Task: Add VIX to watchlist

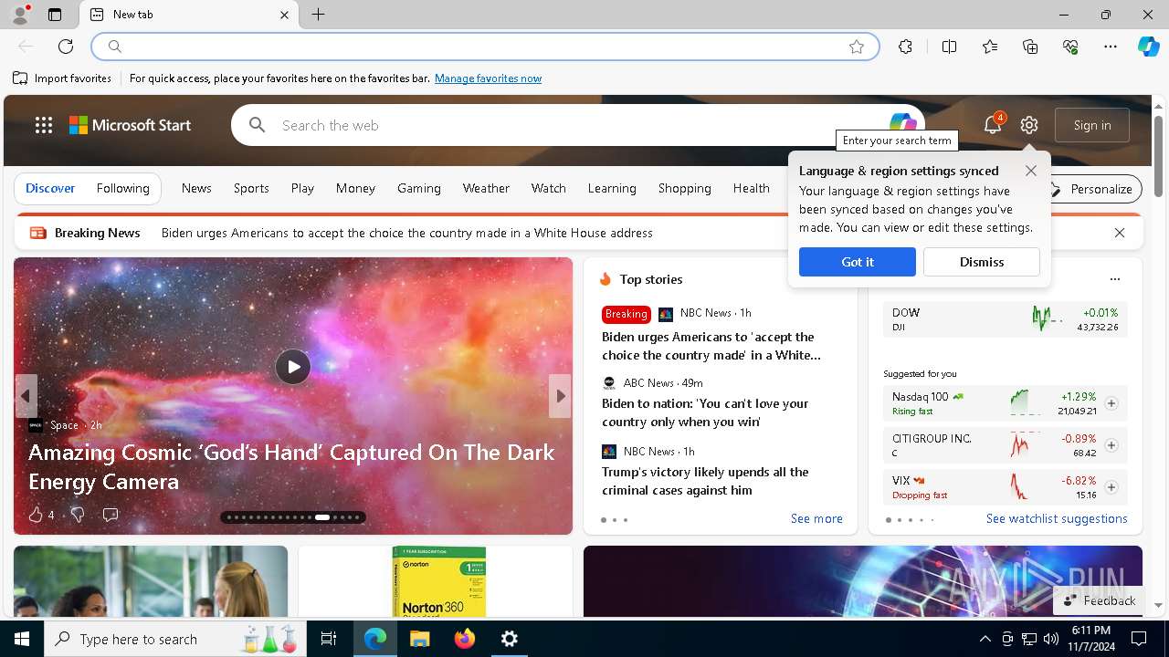Action: pyautogui.click(x=1111, y=487)
